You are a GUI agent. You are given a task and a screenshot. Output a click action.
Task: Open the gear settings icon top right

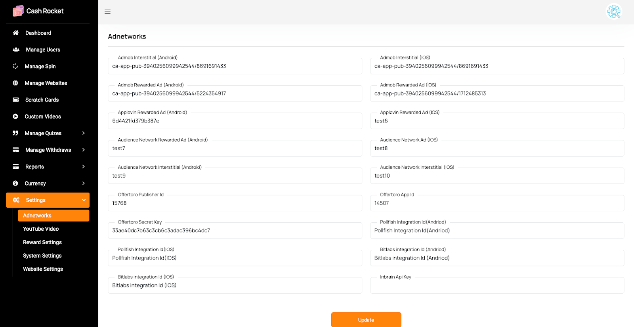614,11
